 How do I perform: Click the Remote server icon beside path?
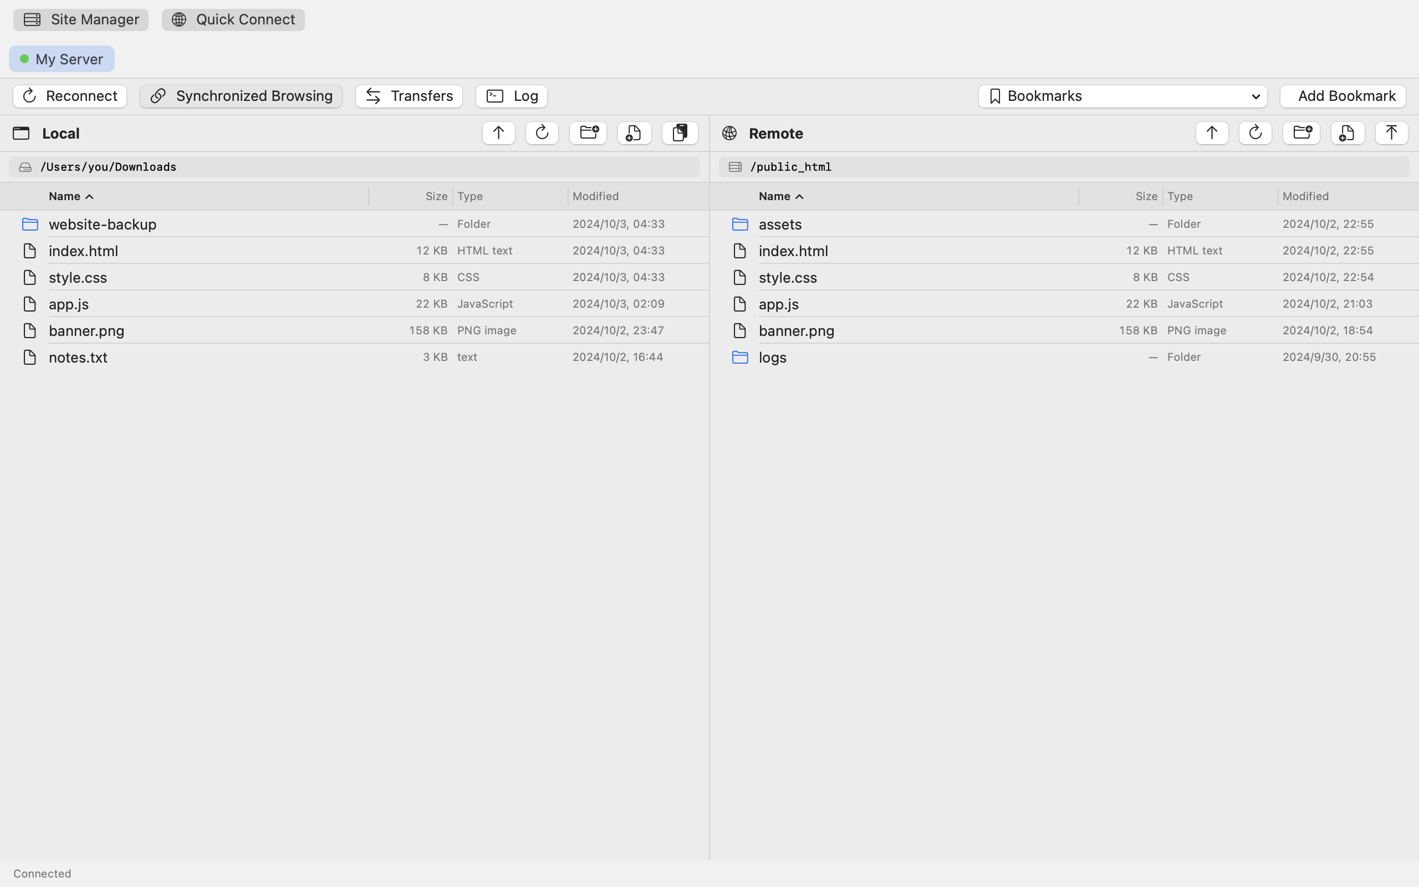point(734,167)
